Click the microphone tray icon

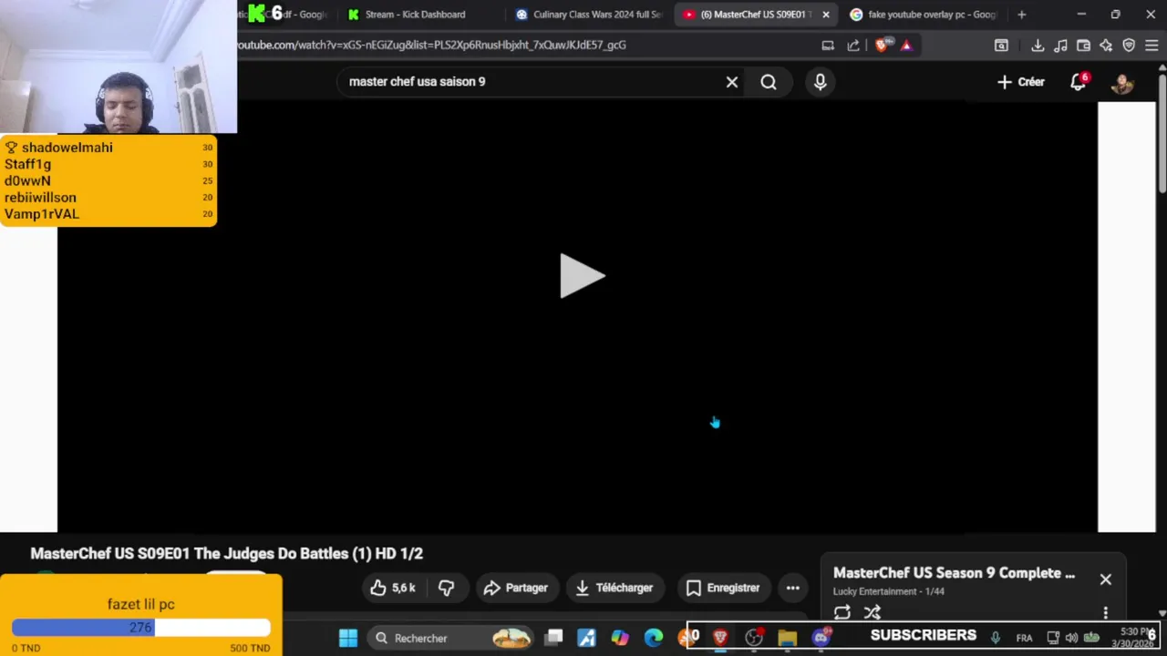pos(996,638)
